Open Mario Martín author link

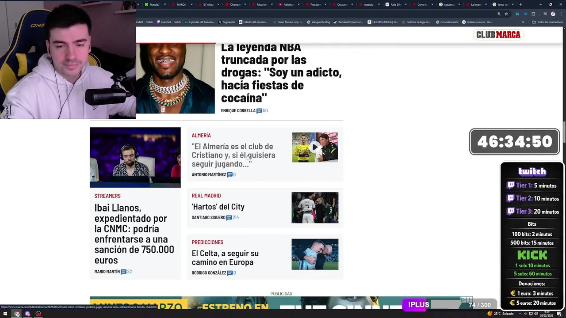click(107, 272)
